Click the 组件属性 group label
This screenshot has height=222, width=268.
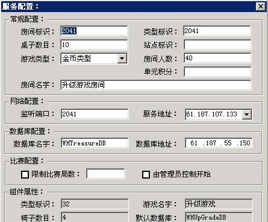pyautogui.click(x=26, y=192)
